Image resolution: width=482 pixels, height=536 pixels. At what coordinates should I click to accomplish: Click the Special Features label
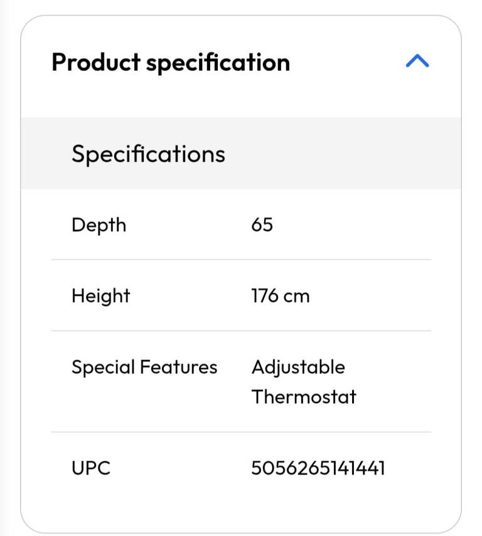144,367
